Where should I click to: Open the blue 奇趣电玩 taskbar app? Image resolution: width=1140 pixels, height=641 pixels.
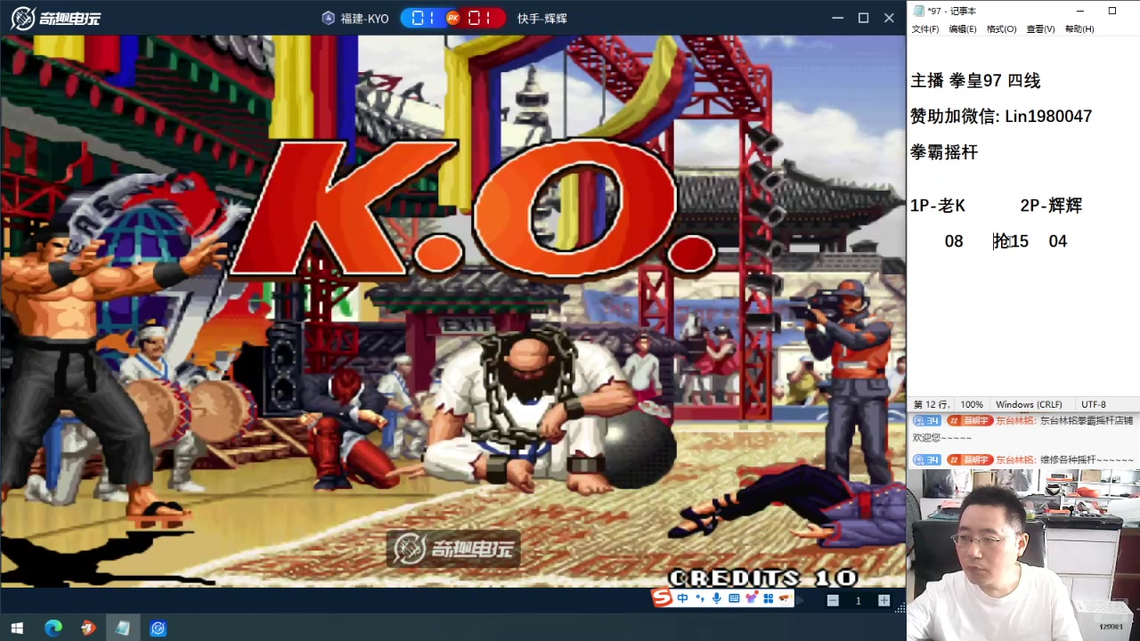point(158,628)
